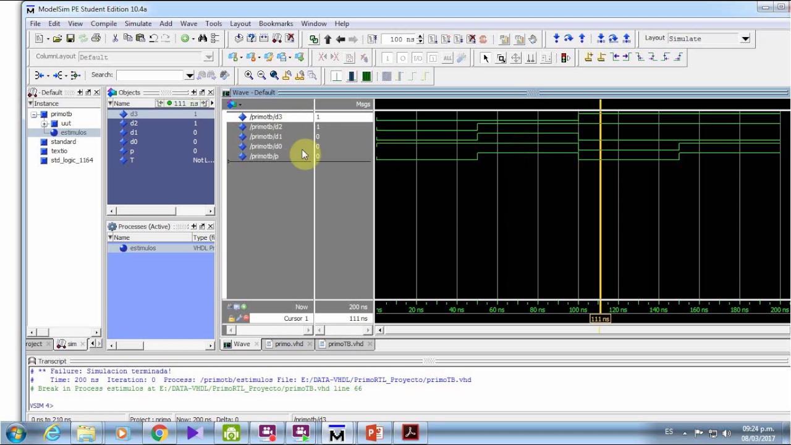
Task: Open the Simulate menu
Action: (x=138, y=23)
